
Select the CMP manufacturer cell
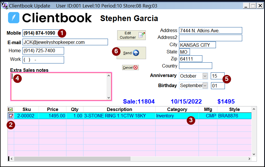208,116
